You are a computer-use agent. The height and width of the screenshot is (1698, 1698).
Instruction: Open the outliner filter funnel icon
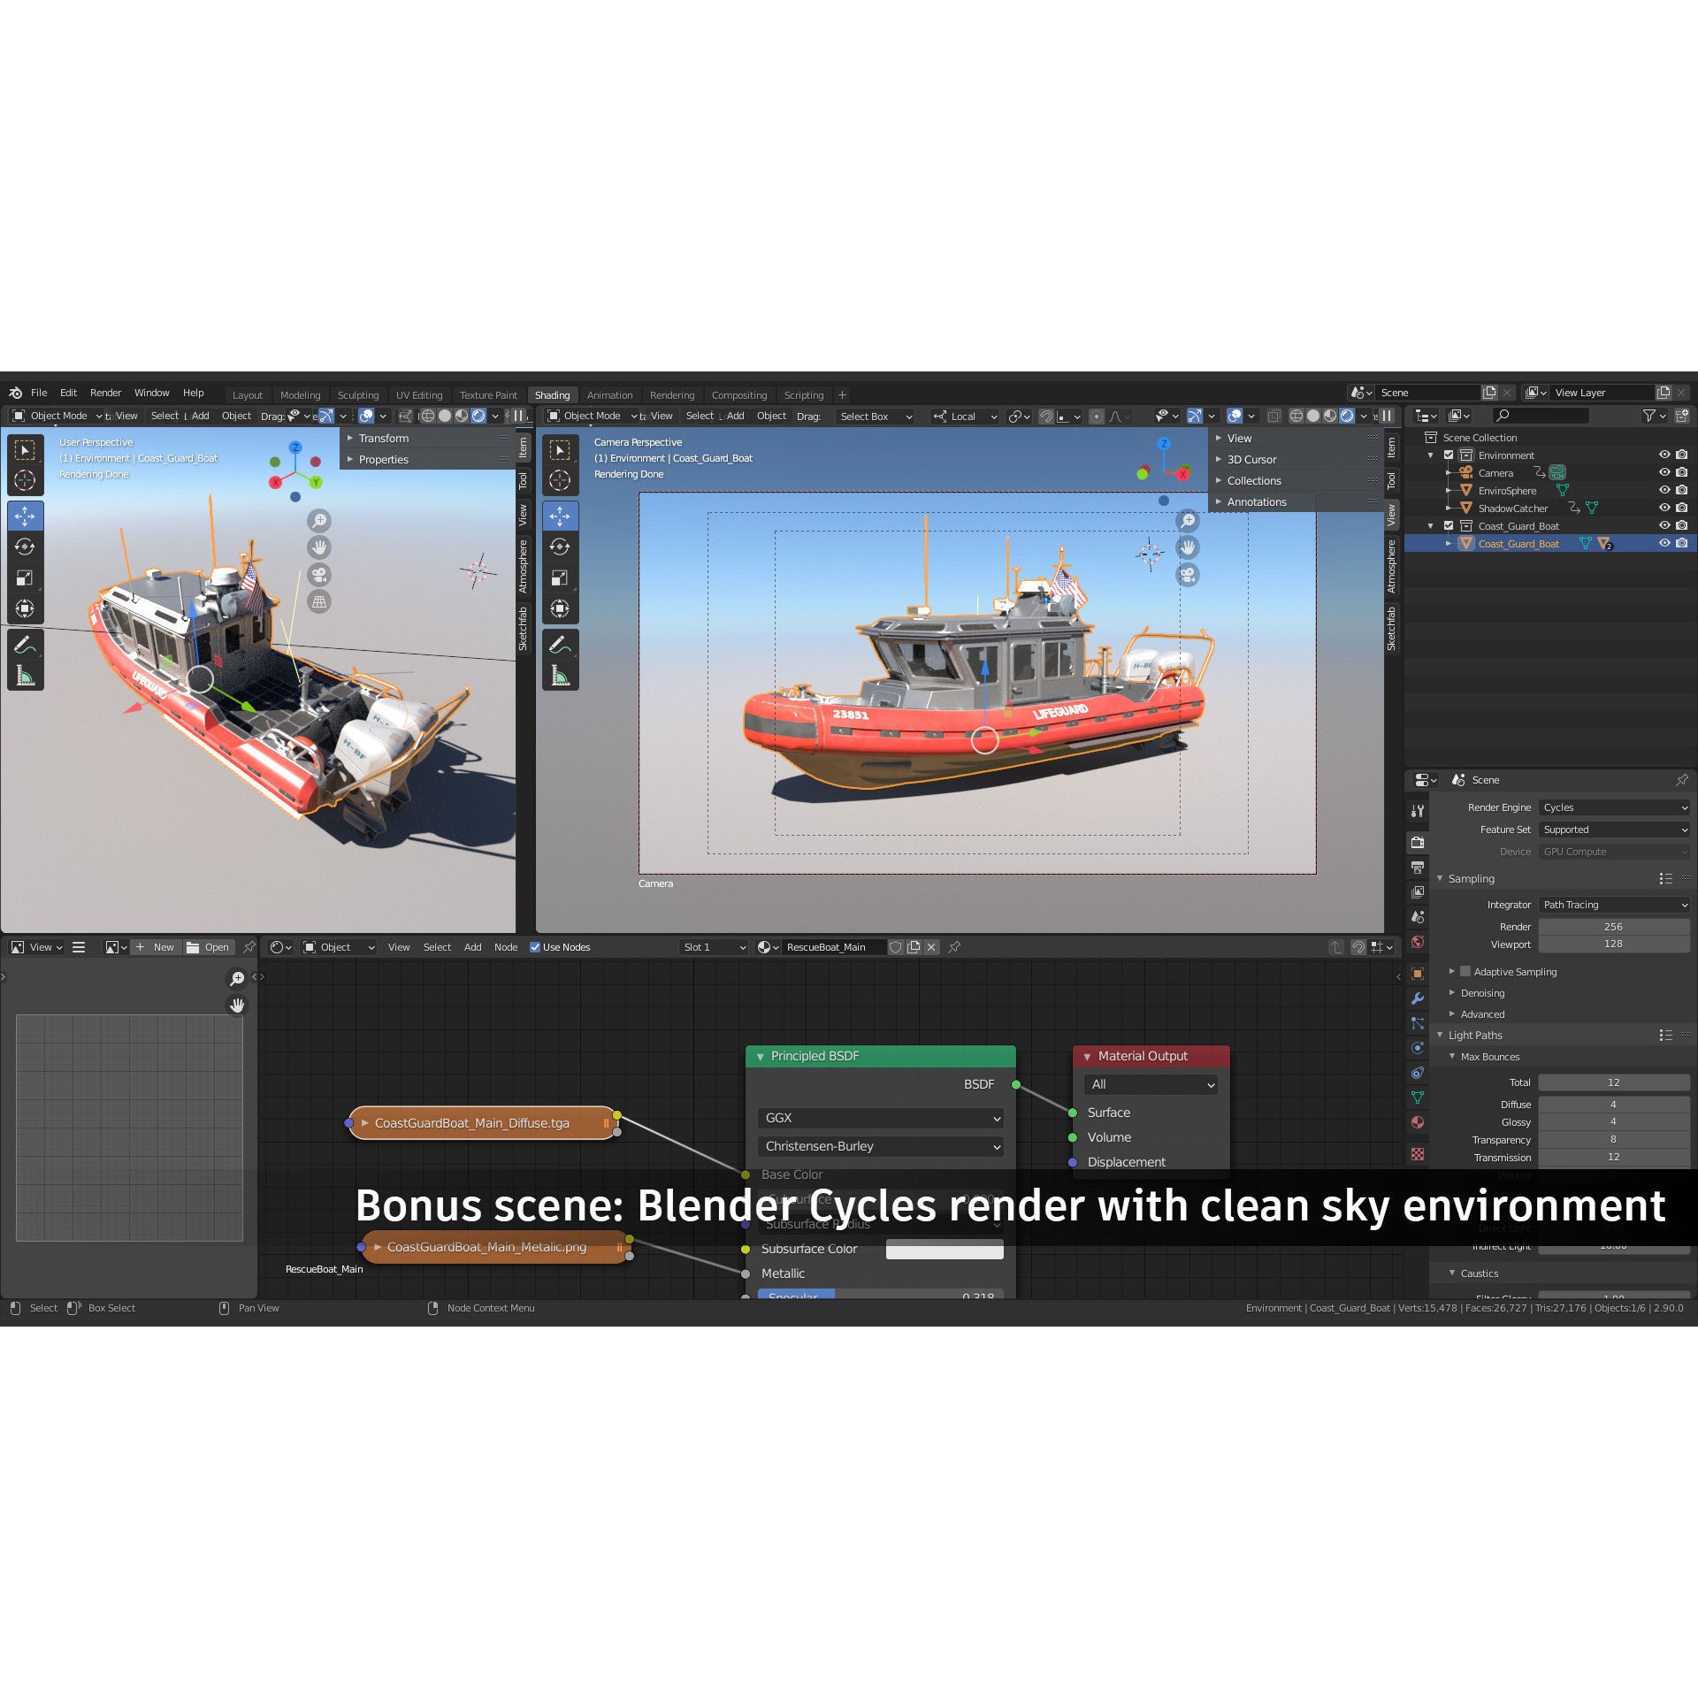pos(1648,416)
